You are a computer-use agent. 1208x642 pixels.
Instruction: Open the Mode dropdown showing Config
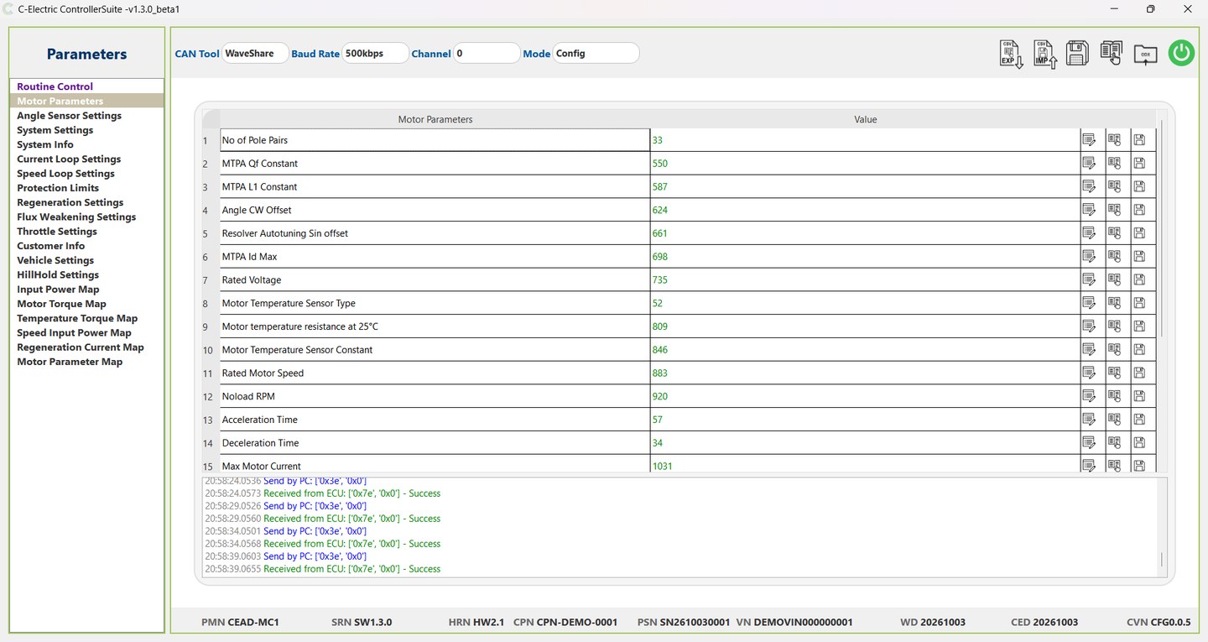pyautogui.click(x=596, y=54)
